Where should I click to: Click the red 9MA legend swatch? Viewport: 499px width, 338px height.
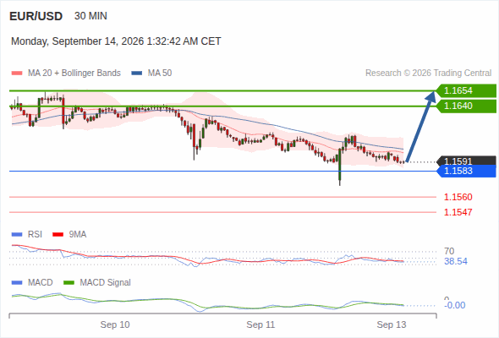(x=58, y=235)
